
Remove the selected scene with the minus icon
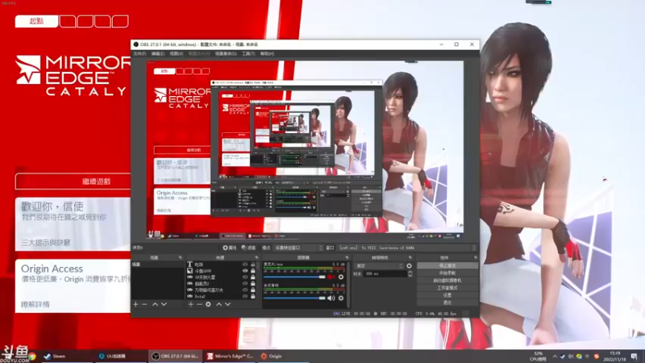pos(144,304)
